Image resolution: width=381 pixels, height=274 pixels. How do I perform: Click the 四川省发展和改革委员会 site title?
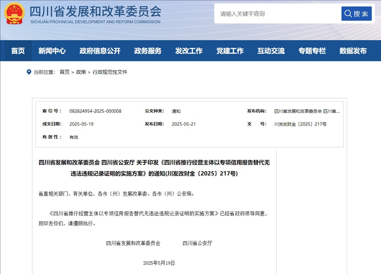click(x=95, y=11)
